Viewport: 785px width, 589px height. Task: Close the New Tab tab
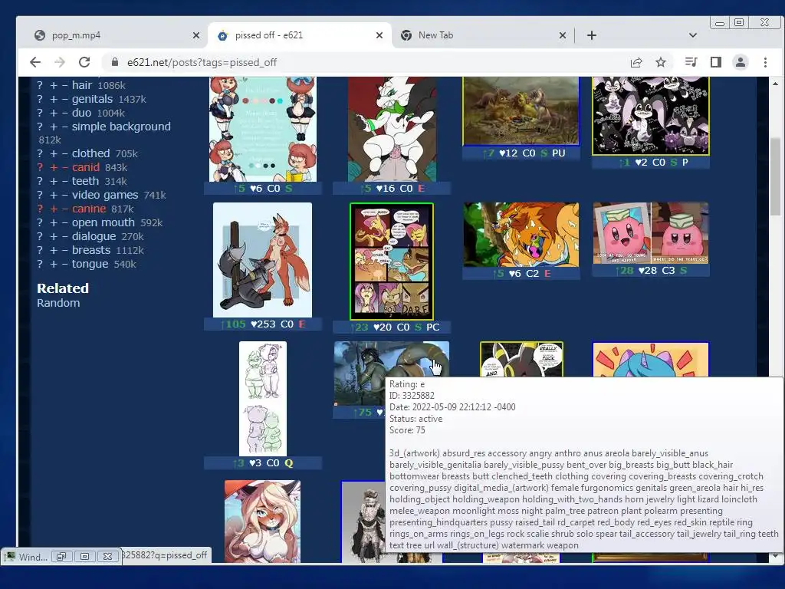coord(562,35)
